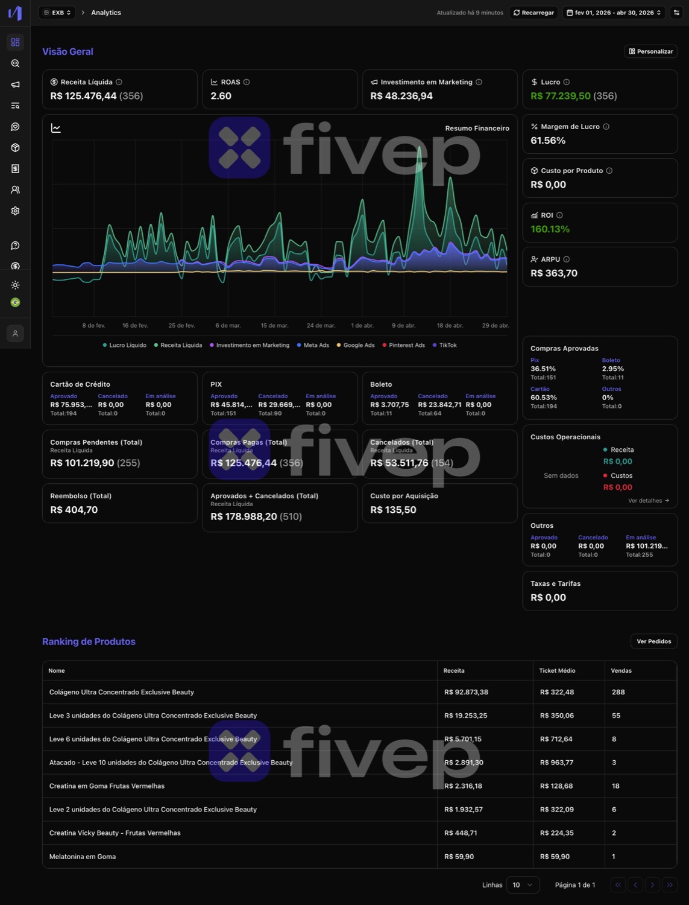
Task: Toggle Meta Ads series in legend
Action: [x=313, y=345]
